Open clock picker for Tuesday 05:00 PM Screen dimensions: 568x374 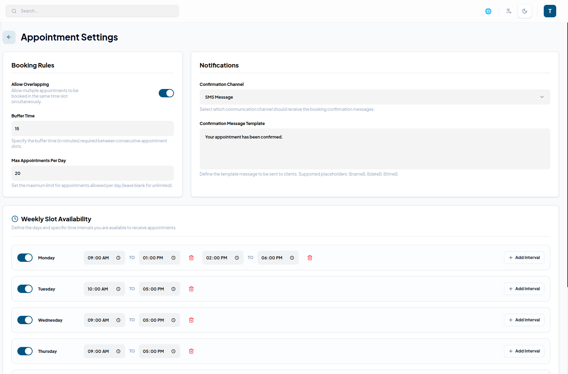[173, 289]
